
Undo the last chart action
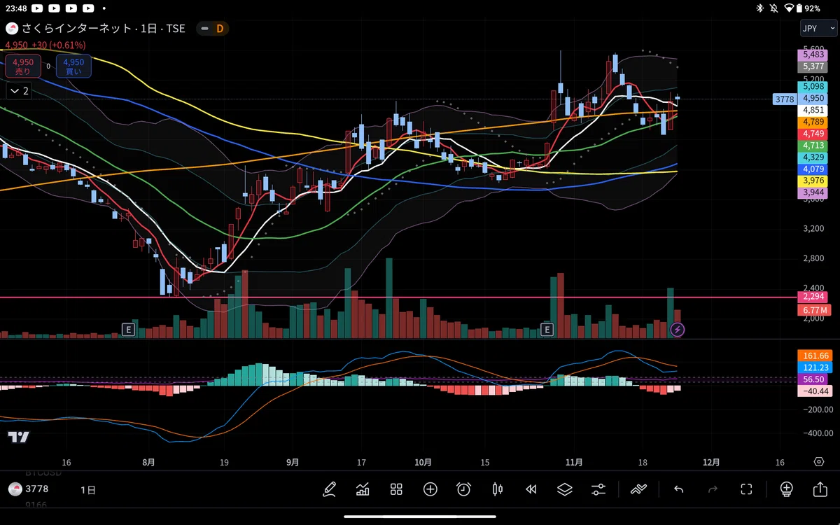[678, 489]
